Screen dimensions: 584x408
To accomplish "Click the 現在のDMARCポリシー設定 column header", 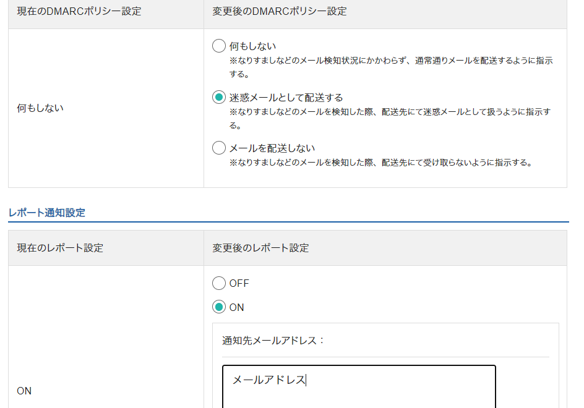I will [x=79, y=11].
